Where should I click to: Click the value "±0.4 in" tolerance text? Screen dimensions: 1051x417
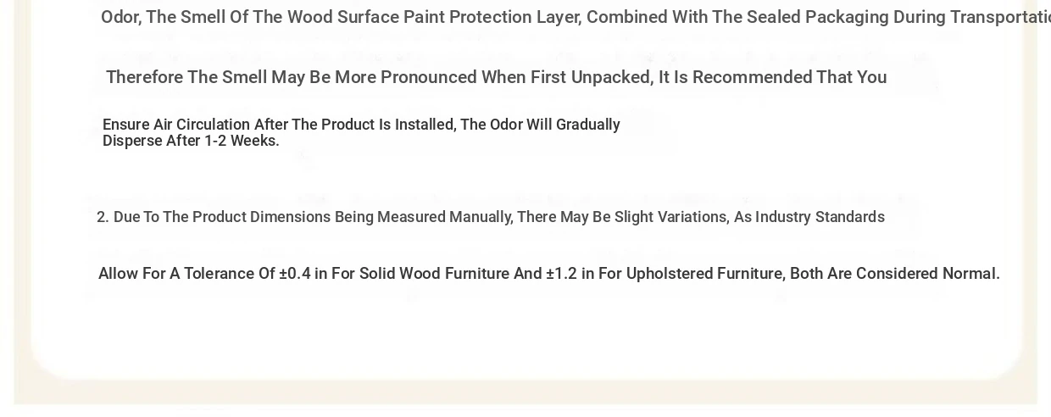(x=303, y=274)
